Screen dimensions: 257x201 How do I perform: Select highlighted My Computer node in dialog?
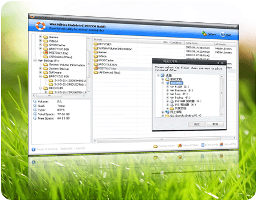(176, 83)
